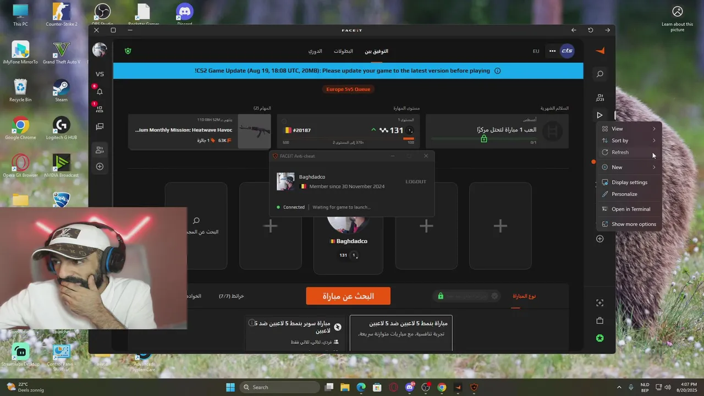This screenshot has width=704, height=396.
Task: Click the Europe 5v5 Queue pill
Action: (348, 89)
